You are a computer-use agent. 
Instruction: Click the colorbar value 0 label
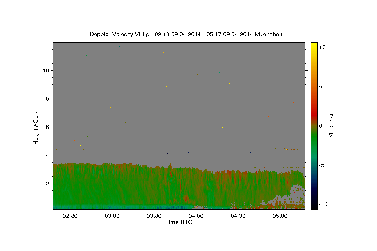point(320,126)
